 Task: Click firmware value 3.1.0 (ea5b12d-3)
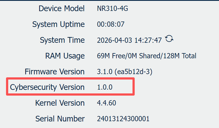[125, 72]
